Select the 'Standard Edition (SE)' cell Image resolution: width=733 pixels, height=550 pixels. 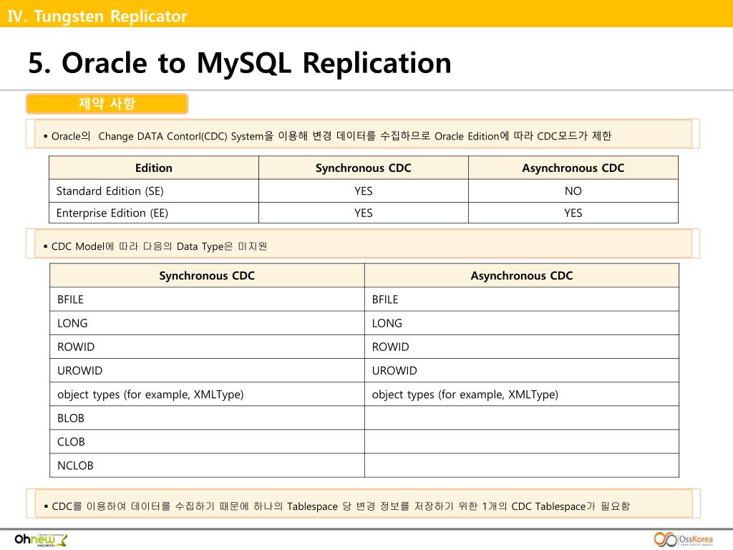click(x=154, y=190)
